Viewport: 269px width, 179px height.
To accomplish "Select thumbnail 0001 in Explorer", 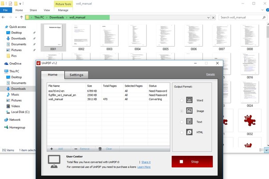I will [53, 37].
